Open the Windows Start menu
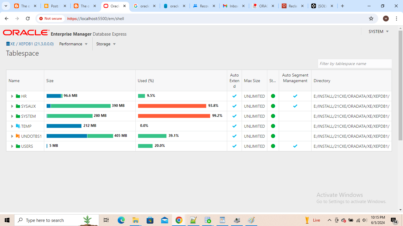Screen dimensions: 403x226 coord(7,220)
